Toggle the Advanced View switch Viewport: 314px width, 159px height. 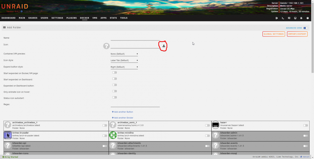click(306, 28)
